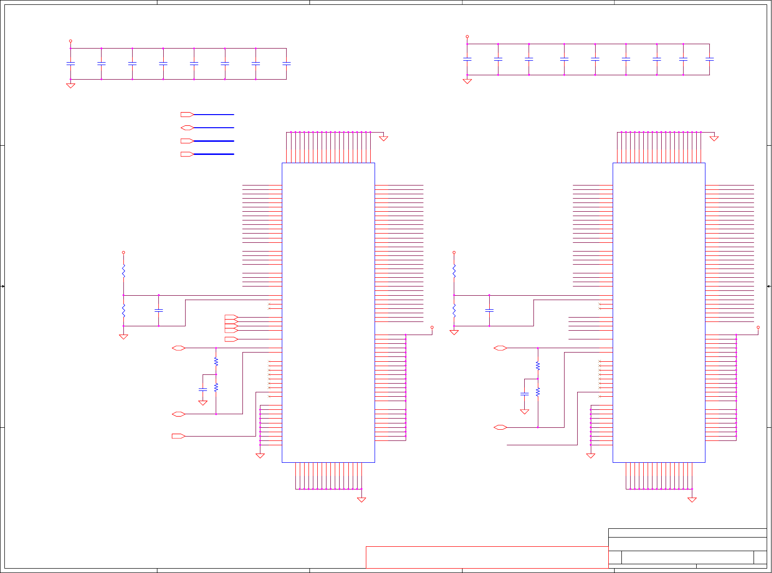Select lowest input port feeding left IC
772x573 pixels.
(179, 436)
